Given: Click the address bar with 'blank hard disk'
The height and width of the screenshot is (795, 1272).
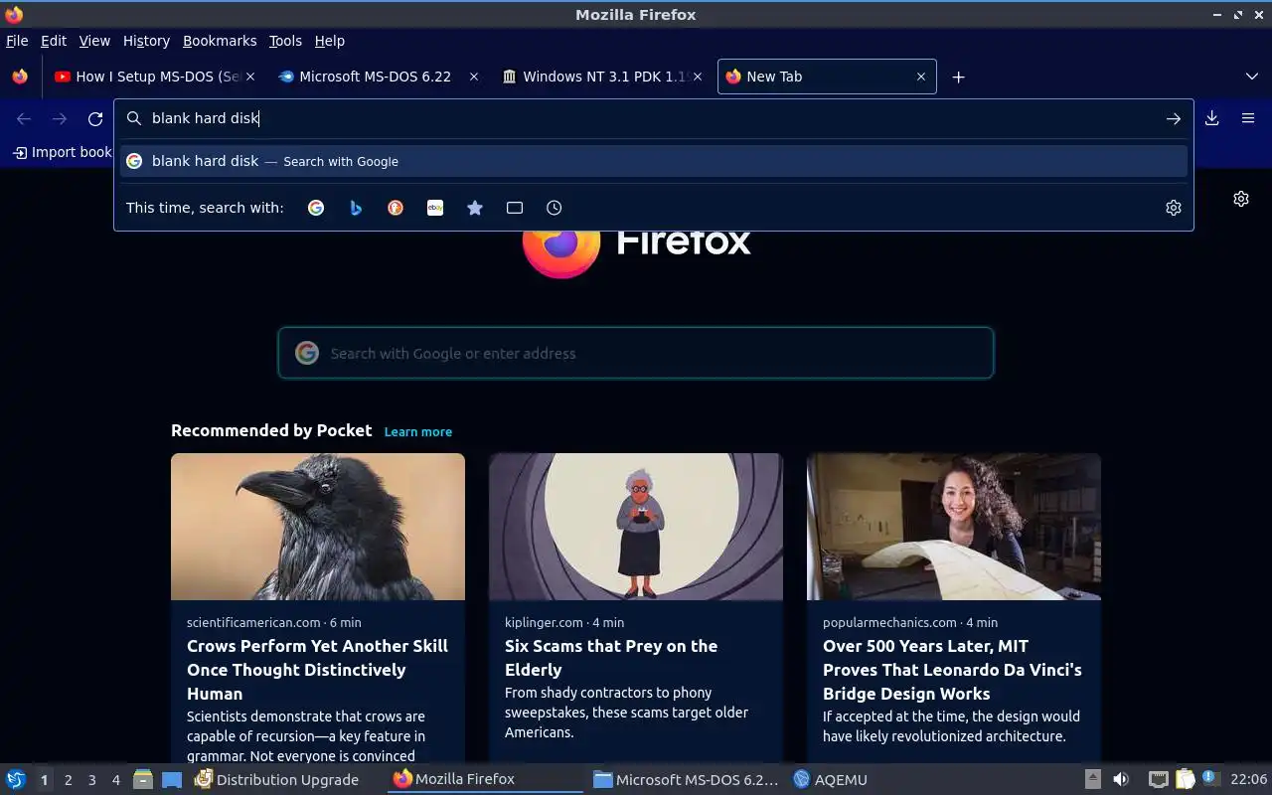Looking at the screenshot, I should (x=653, y=118).
